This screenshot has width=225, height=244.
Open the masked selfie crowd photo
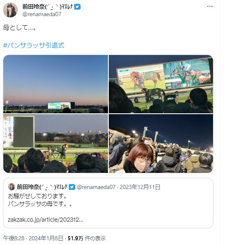click(161, 144)
